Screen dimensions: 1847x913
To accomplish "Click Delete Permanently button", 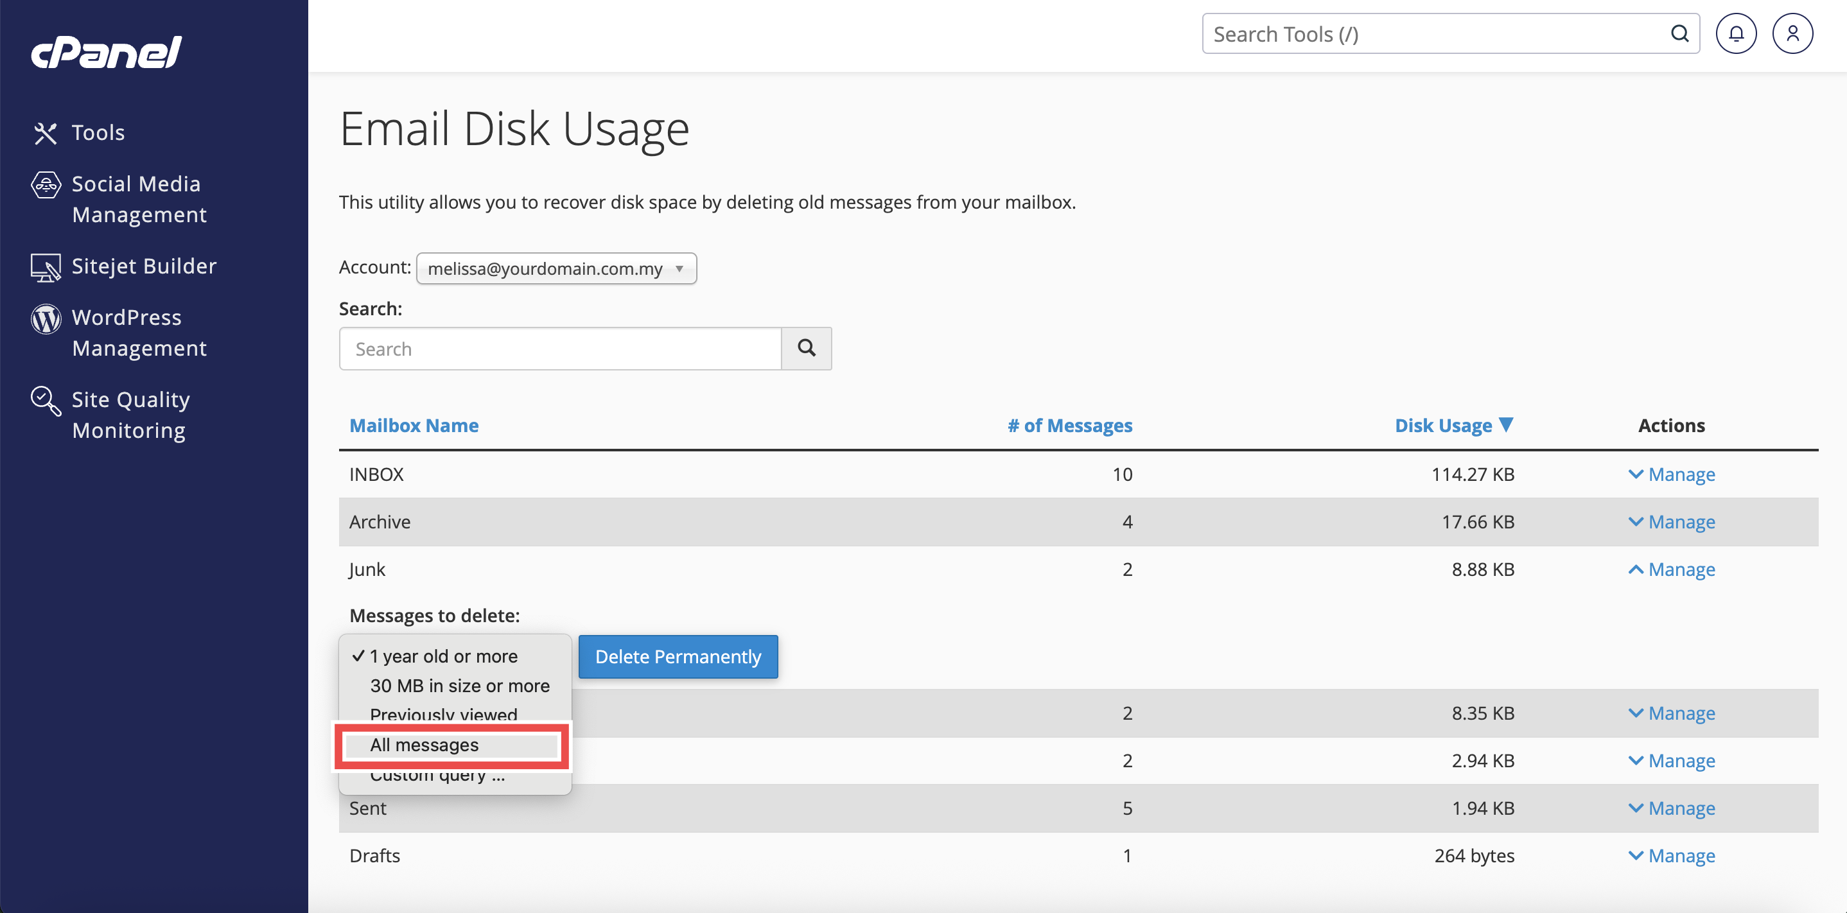I will 678,656.
